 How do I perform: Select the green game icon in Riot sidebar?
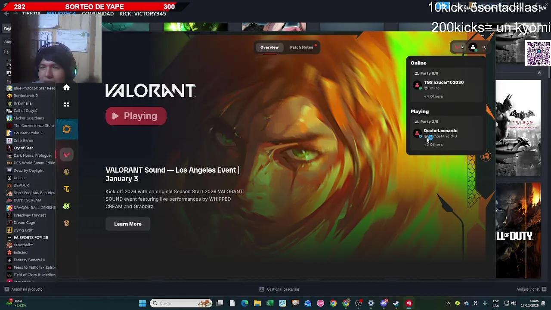(x=66, y=206)
